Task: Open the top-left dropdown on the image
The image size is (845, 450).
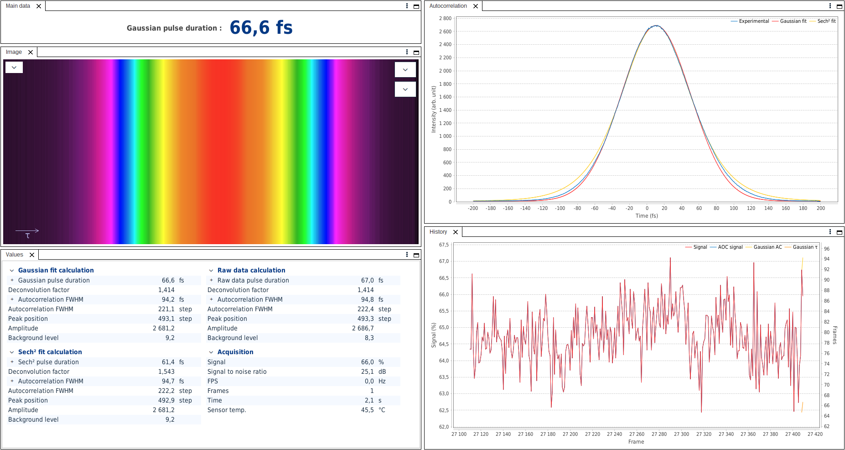Action: (14, 68)
